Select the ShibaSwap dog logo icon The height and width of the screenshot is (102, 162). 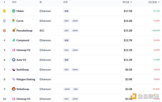14,89
